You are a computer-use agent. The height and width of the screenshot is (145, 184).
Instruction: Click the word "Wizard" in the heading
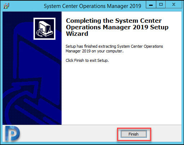tap(77, 34)
